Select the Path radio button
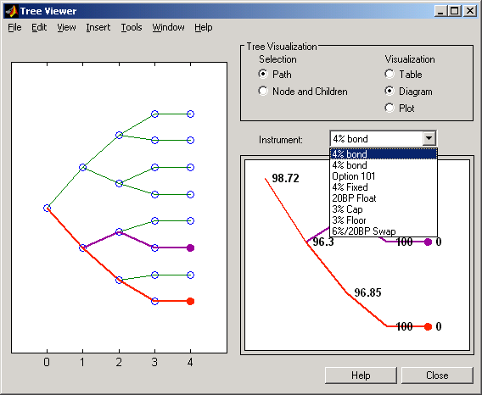The height and width of the screenshot is (395, 482). 263,74
